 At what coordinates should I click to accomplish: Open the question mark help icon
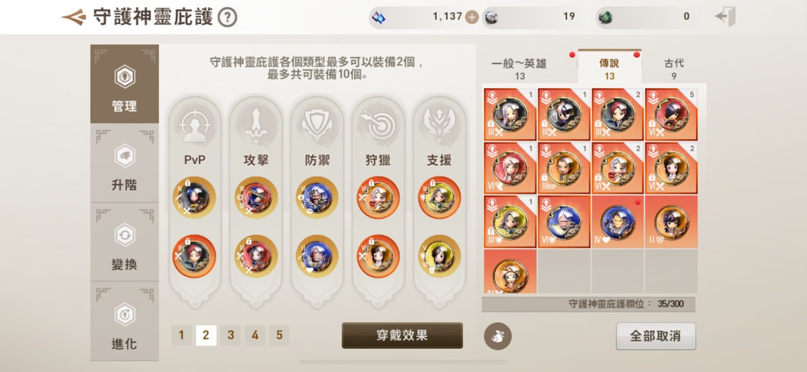pyautogui.click(x=227, y=18)
